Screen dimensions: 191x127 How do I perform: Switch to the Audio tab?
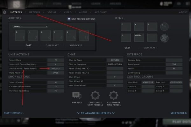click(83, 12)
